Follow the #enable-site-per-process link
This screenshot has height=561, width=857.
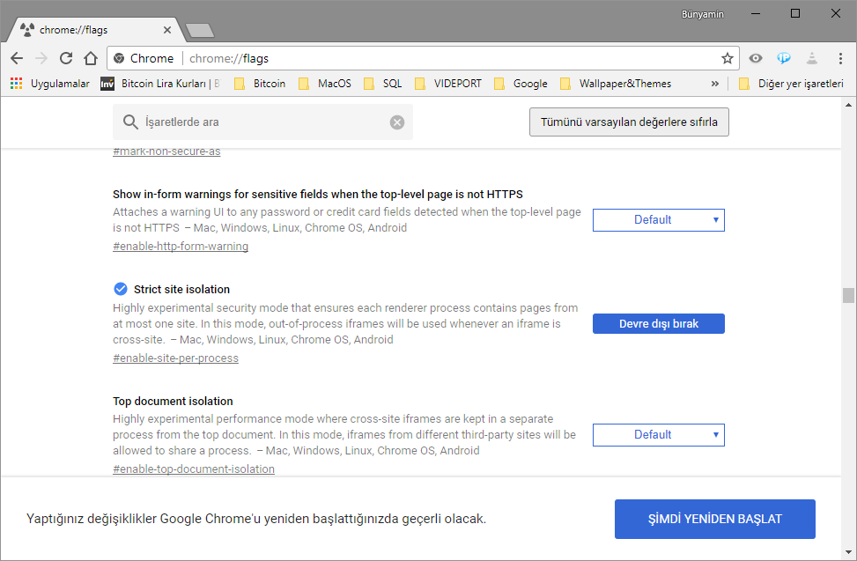(x=174, y=358)
